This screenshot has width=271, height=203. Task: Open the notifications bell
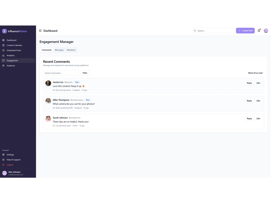[259, 31]
